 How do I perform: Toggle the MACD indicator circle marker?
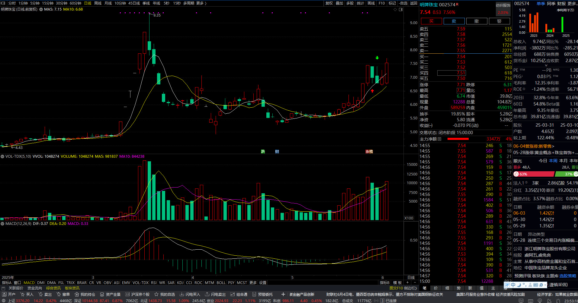tap(2, 224)
